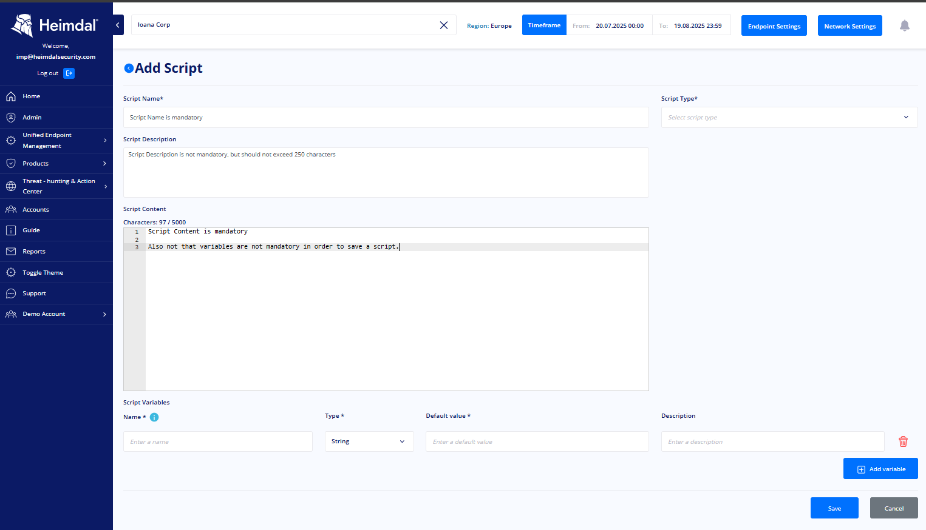Click the back arrow beside Add Script
Viewport: 926px width, 530px height.
click(x=129, y=69)
